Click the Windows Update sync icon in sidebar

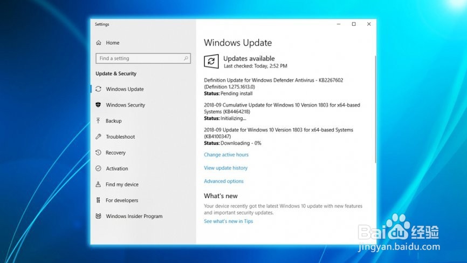tap(98, 89)
